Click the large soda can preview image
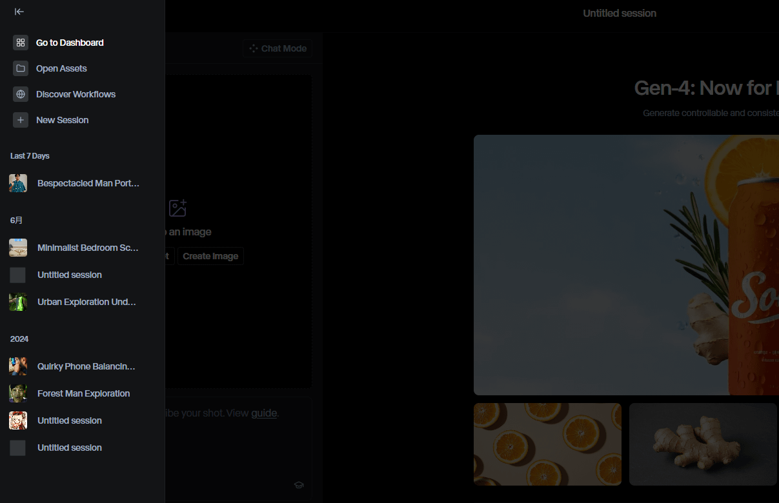Image resolution: width=779 pixels, height=503 pixels. pos(626,264)
